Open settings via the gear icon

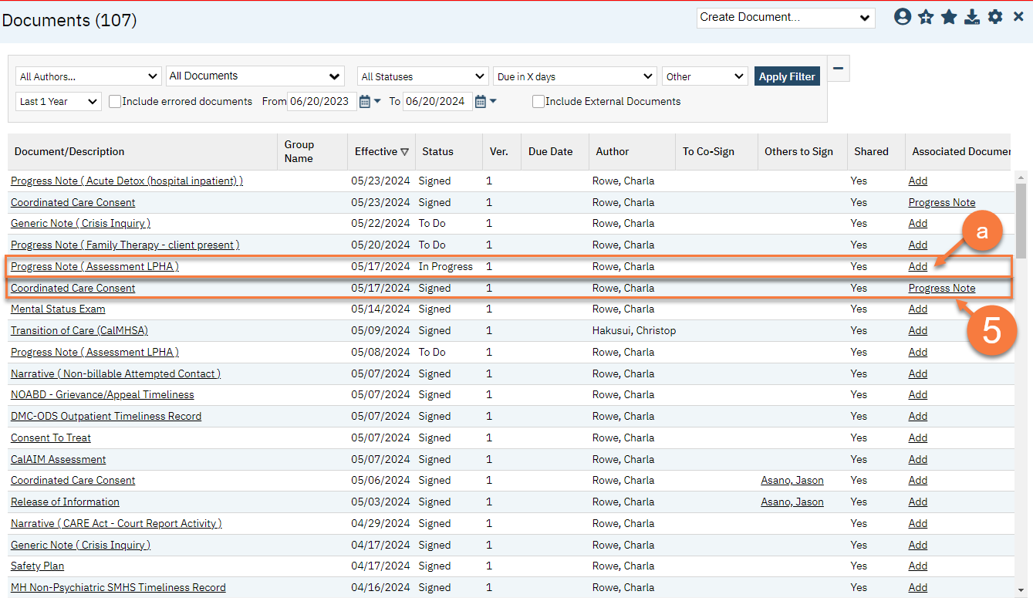[995, 17]
